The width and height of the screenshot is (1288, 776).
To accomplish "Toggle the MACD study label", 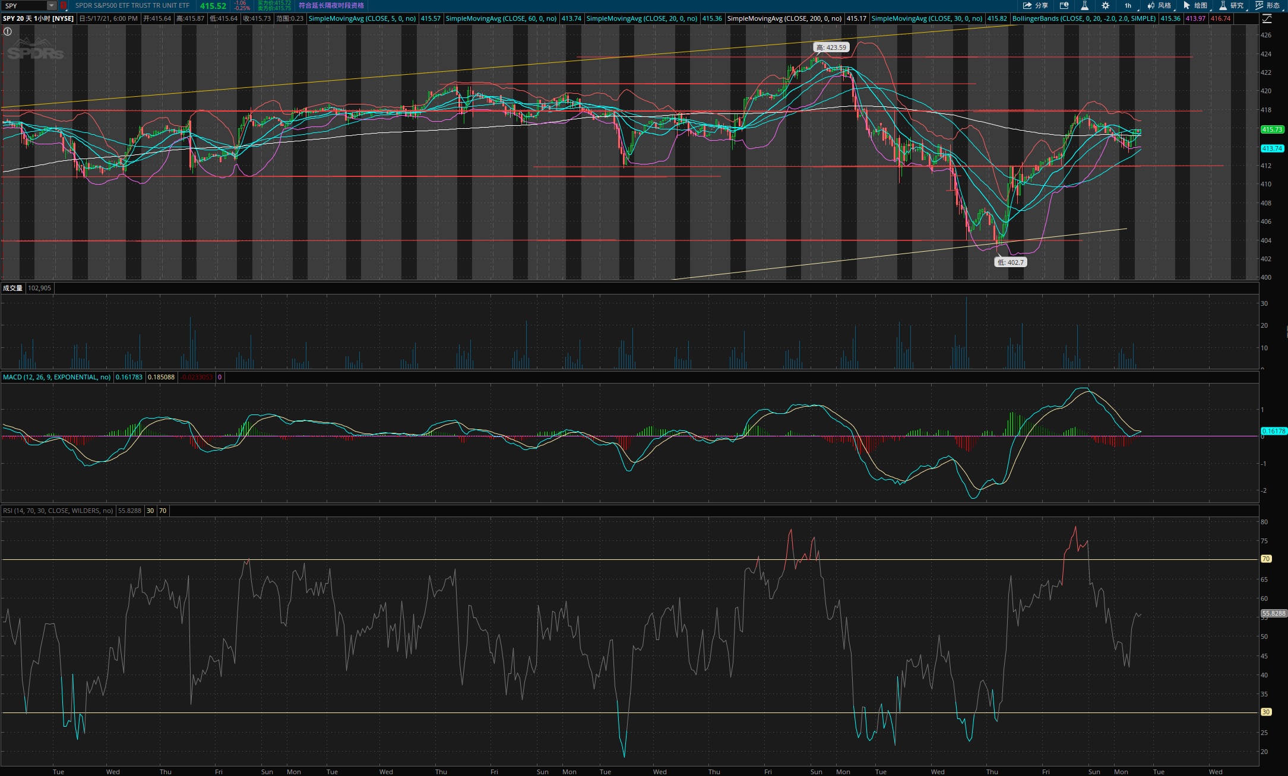I will pyautogui.click(x=56, y=377).
